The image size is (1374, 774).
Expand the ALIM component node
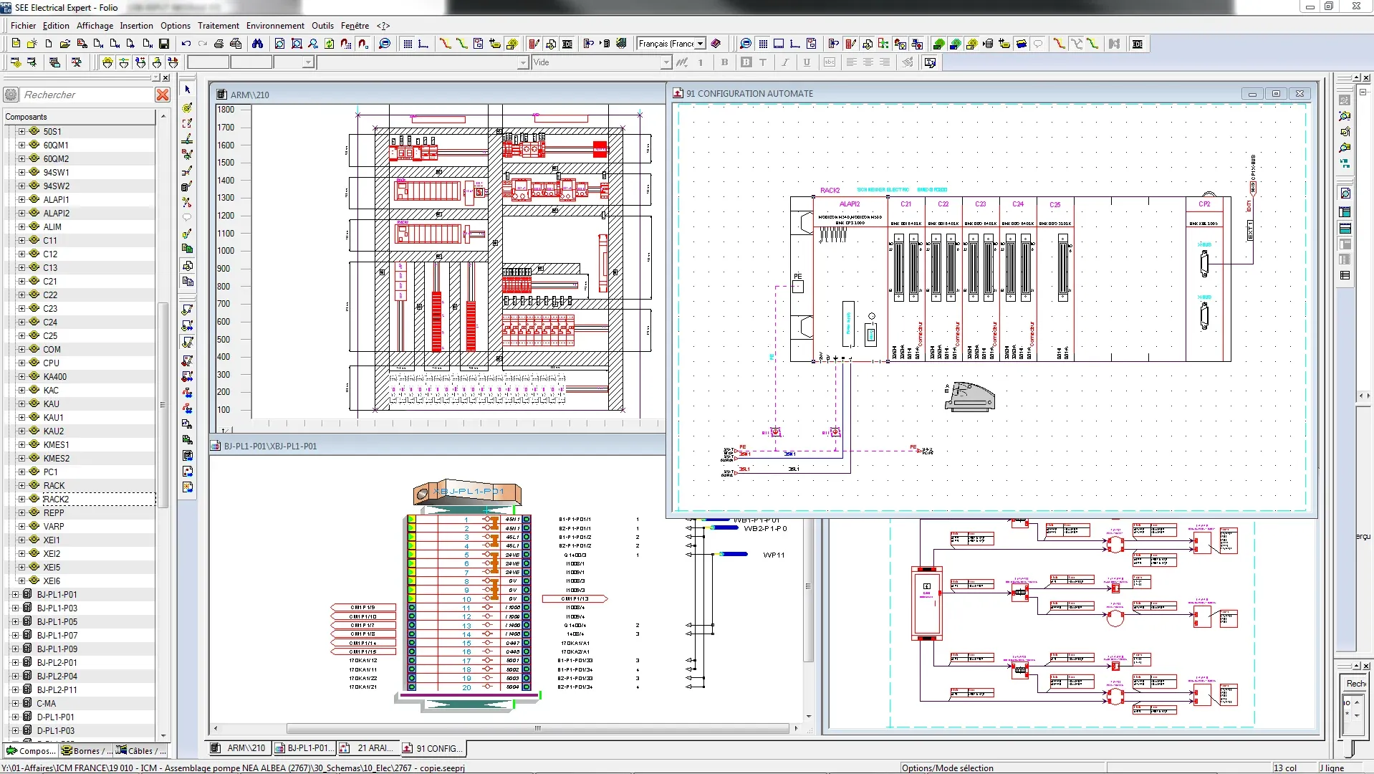tap(21, 226)
